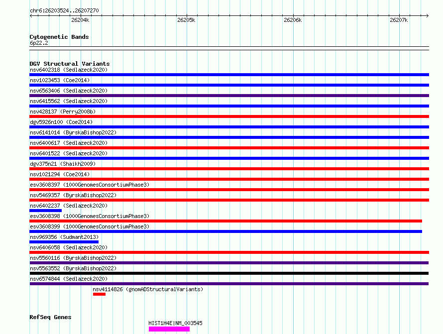This screenshot has width=443, height=334.
Task: Select the red bar for nsv6406058
Action: (x=229, y=252)
